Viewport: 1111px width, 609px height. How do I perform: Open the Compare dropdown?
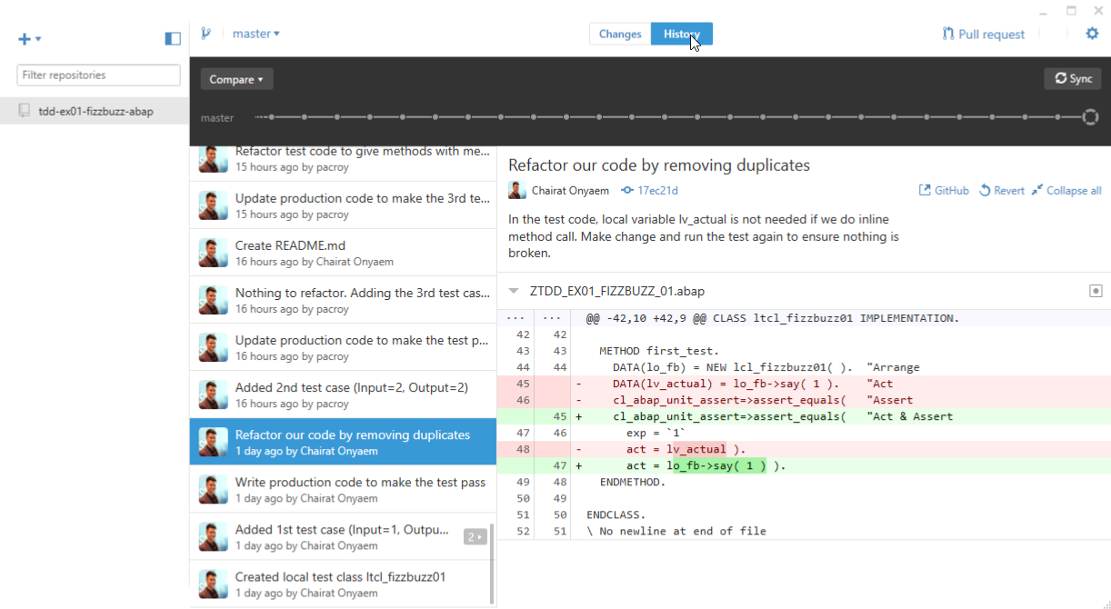point(236,79)
